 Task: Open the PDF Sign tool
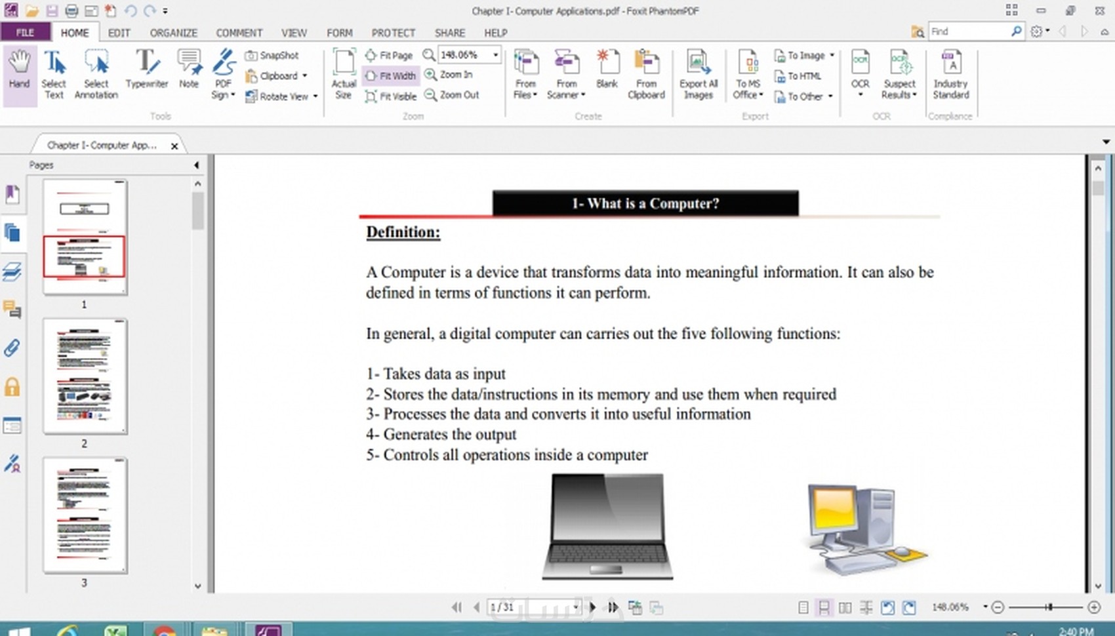[223, 74]
